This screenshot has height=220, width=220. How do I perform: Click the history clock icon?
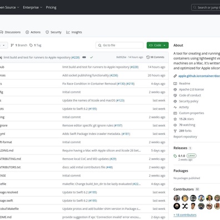pyautogui.click(x=148, y=57)
